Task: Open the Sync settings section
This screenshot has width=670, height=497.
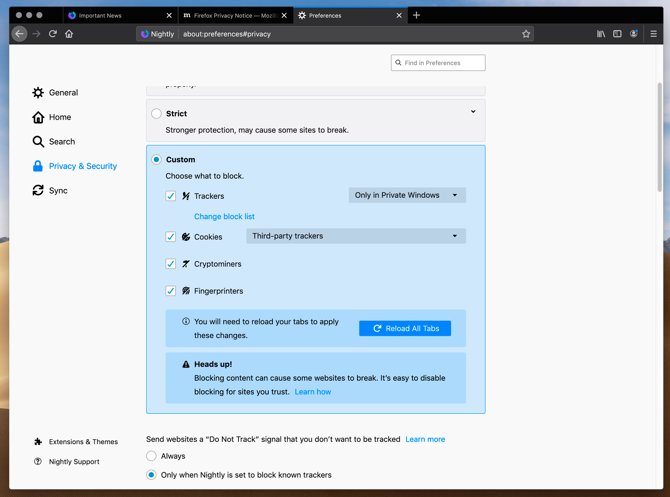Action: (x=58, y=190)
